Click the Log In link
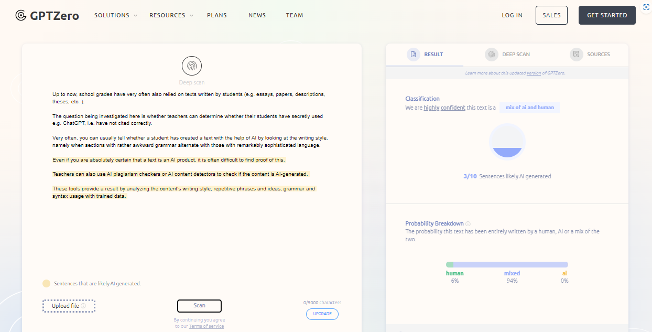Screen dimensions: 652x332 click(x=512, y=15)
